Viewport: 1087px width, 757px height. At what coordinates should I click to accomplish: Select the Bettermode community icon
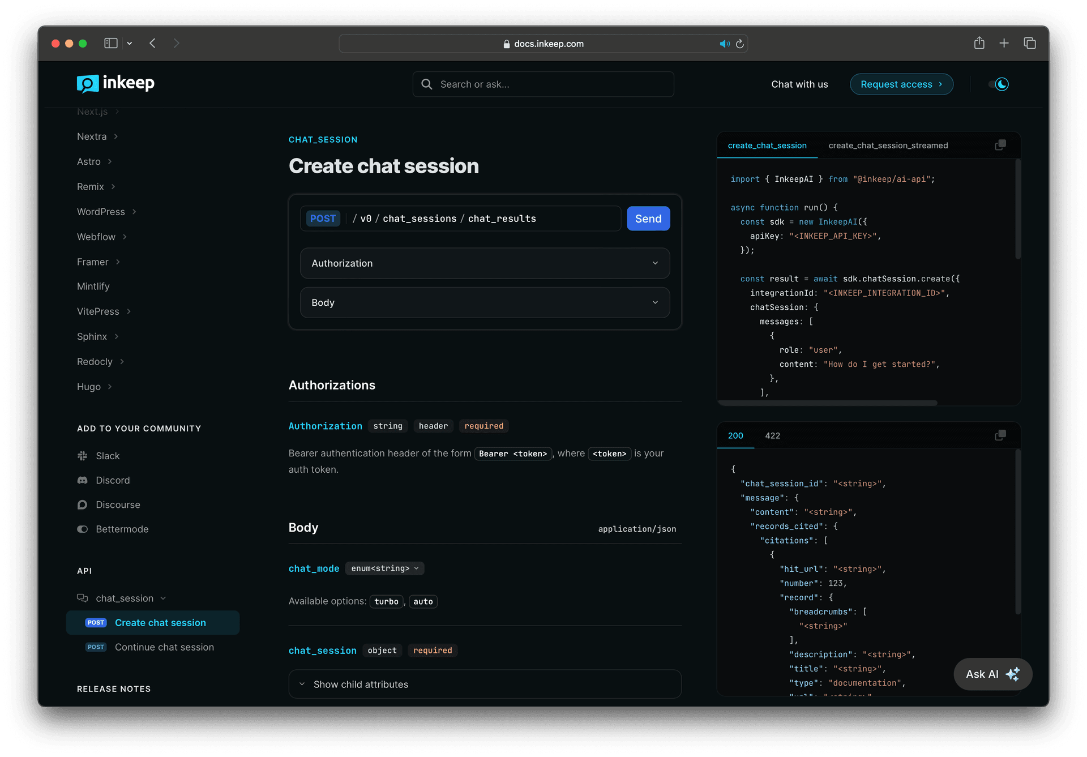[82, 529]
